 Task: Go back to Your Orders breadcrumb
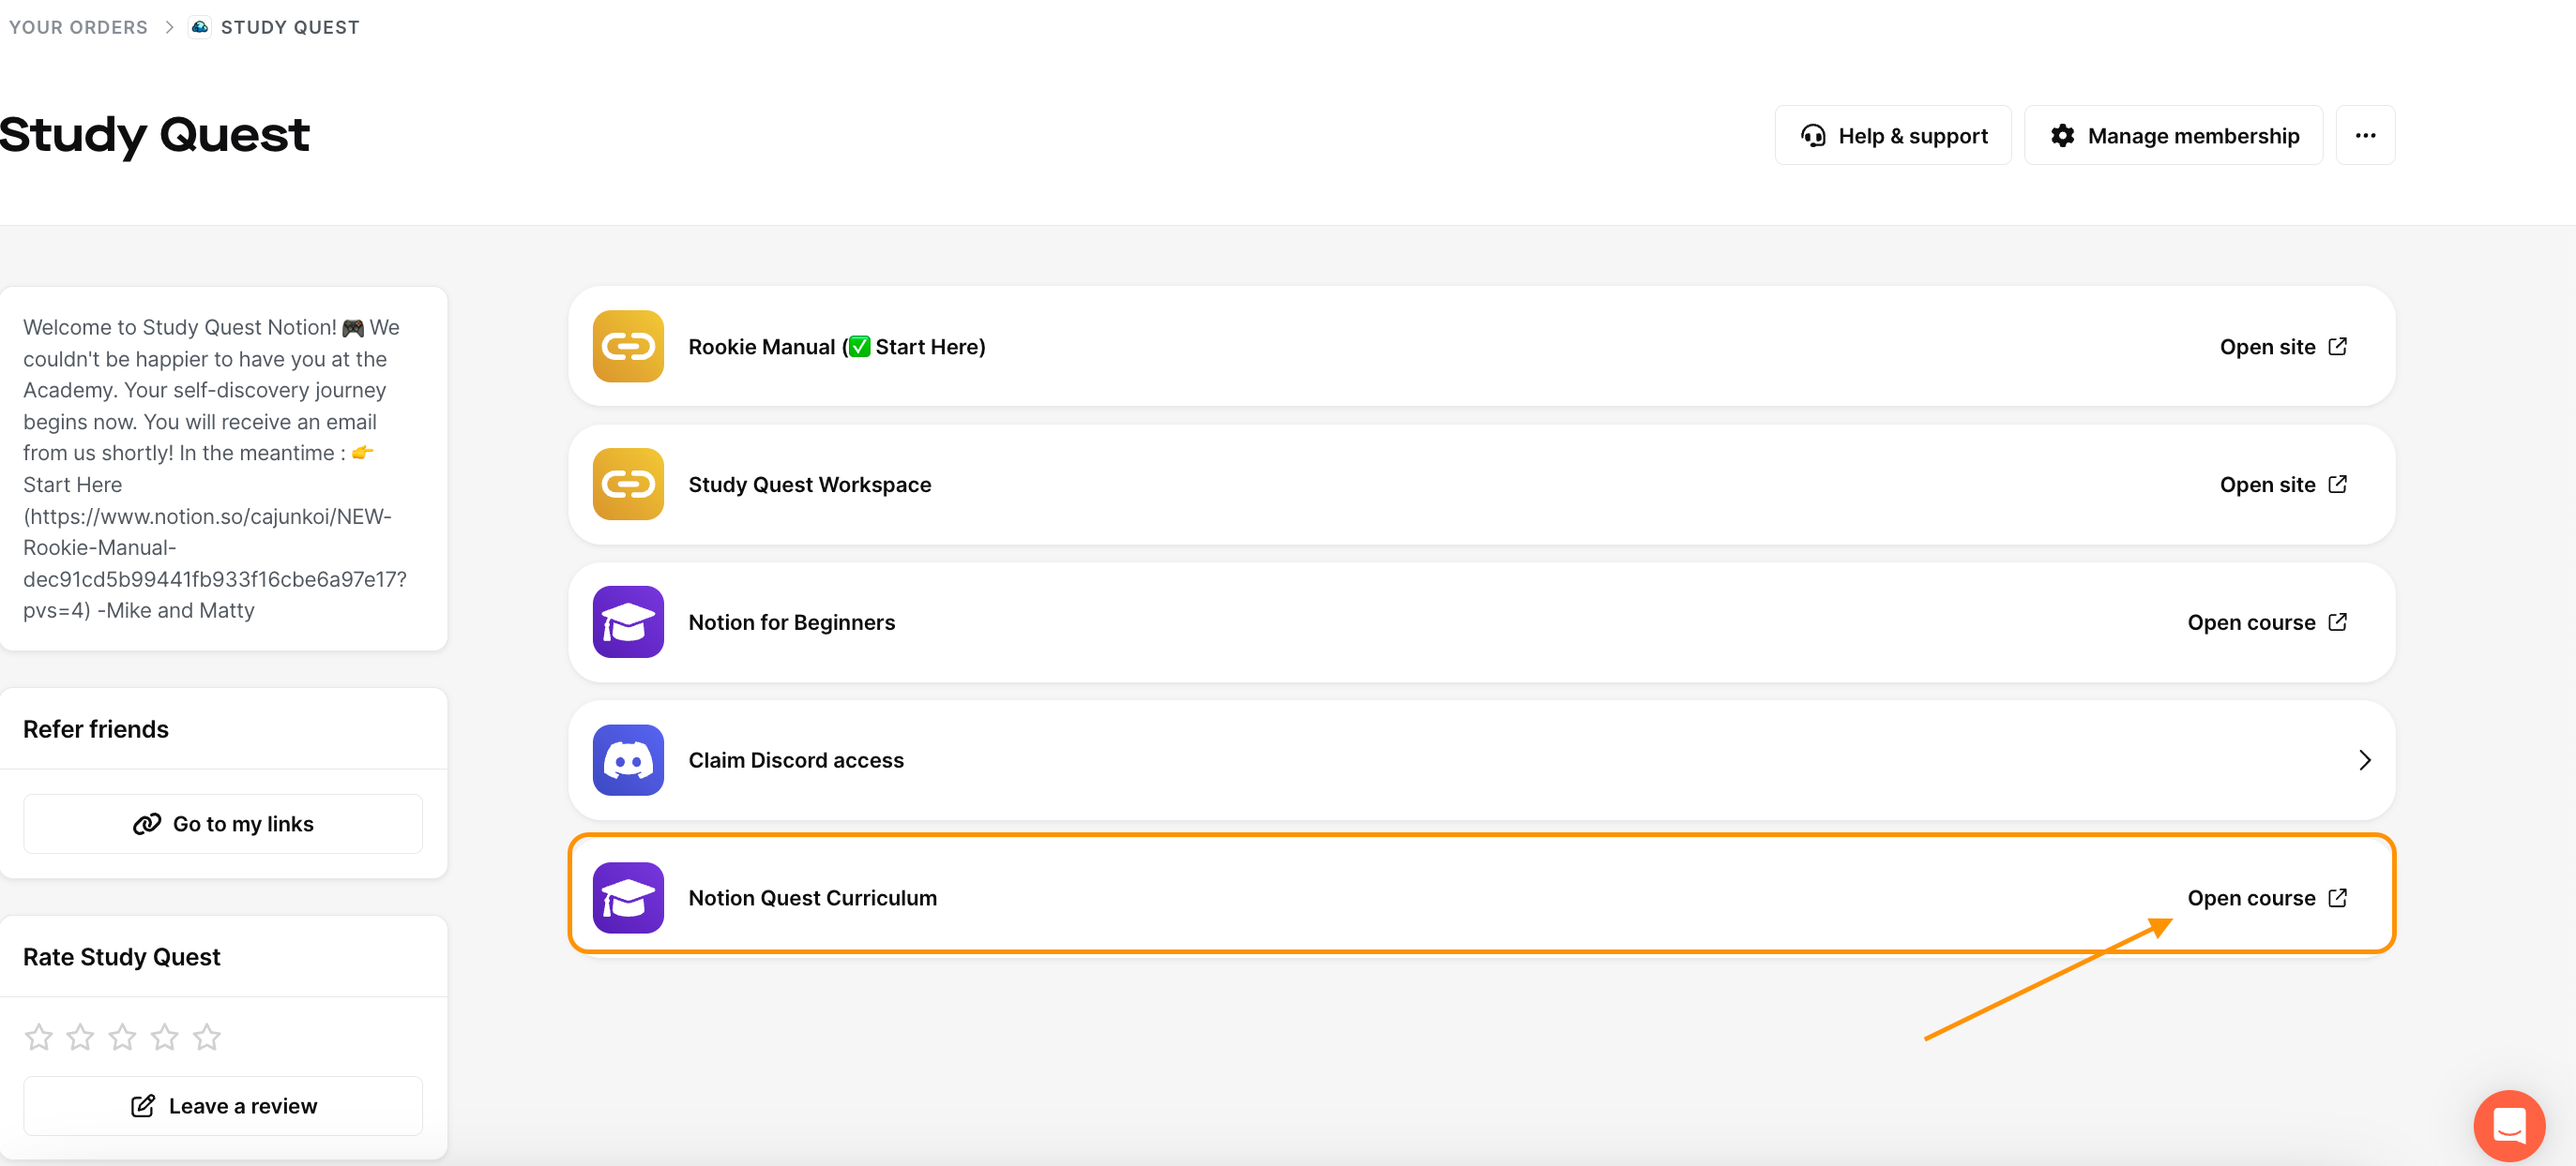point(78,27)
